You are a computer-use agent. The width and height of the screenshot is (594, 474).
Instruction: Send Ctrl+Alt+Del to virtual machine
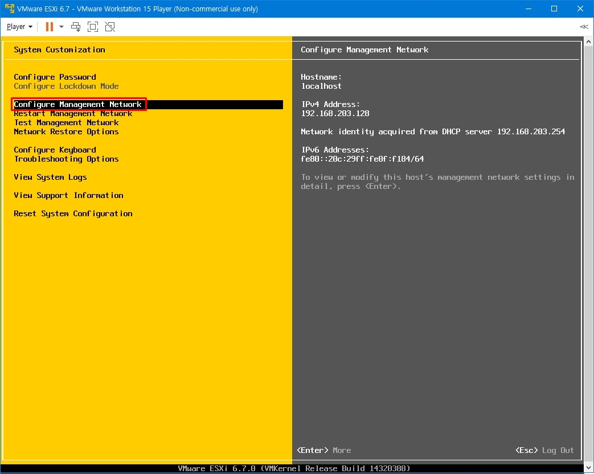(x=76, y=27)
